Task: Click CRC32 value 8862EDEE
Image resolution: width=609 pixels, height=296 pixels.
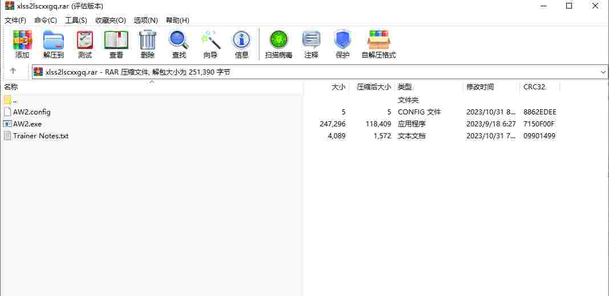Action: (x=540, y=112)
